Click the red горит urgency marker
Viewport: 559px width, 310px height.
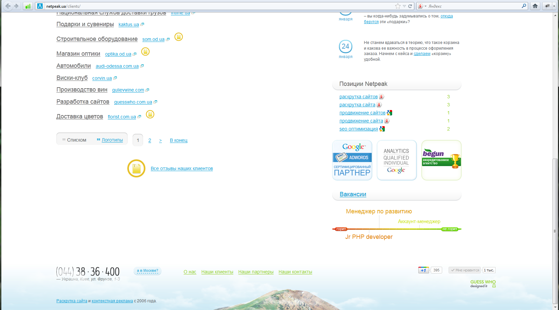341,229
